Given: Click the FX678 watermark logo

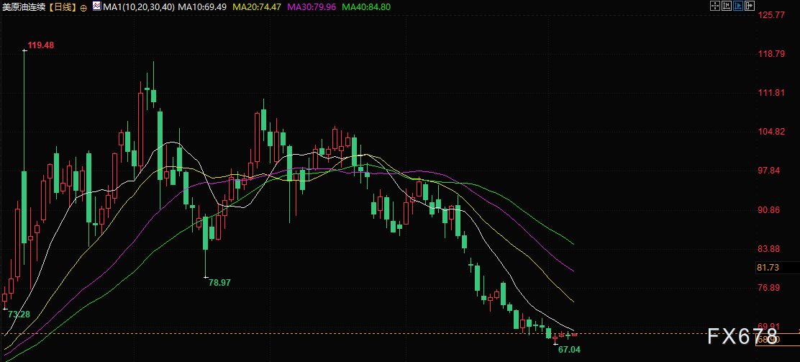Looking at the screenshot, I should pyautogui.click(x=743, y=337).
